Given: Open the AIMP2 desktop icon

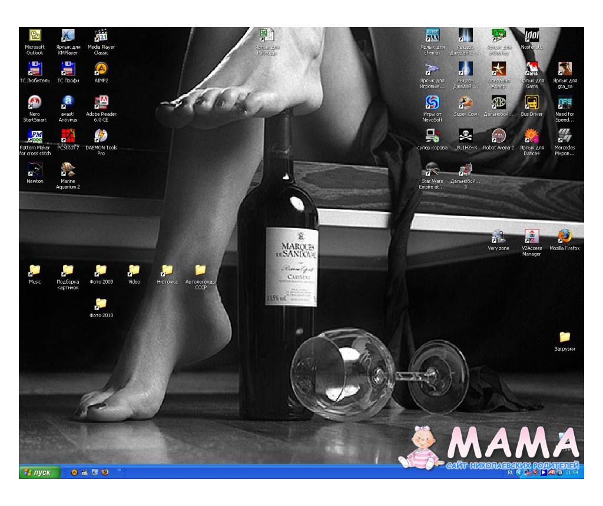Looking at the screenshot, I should (x=101, y=69).
